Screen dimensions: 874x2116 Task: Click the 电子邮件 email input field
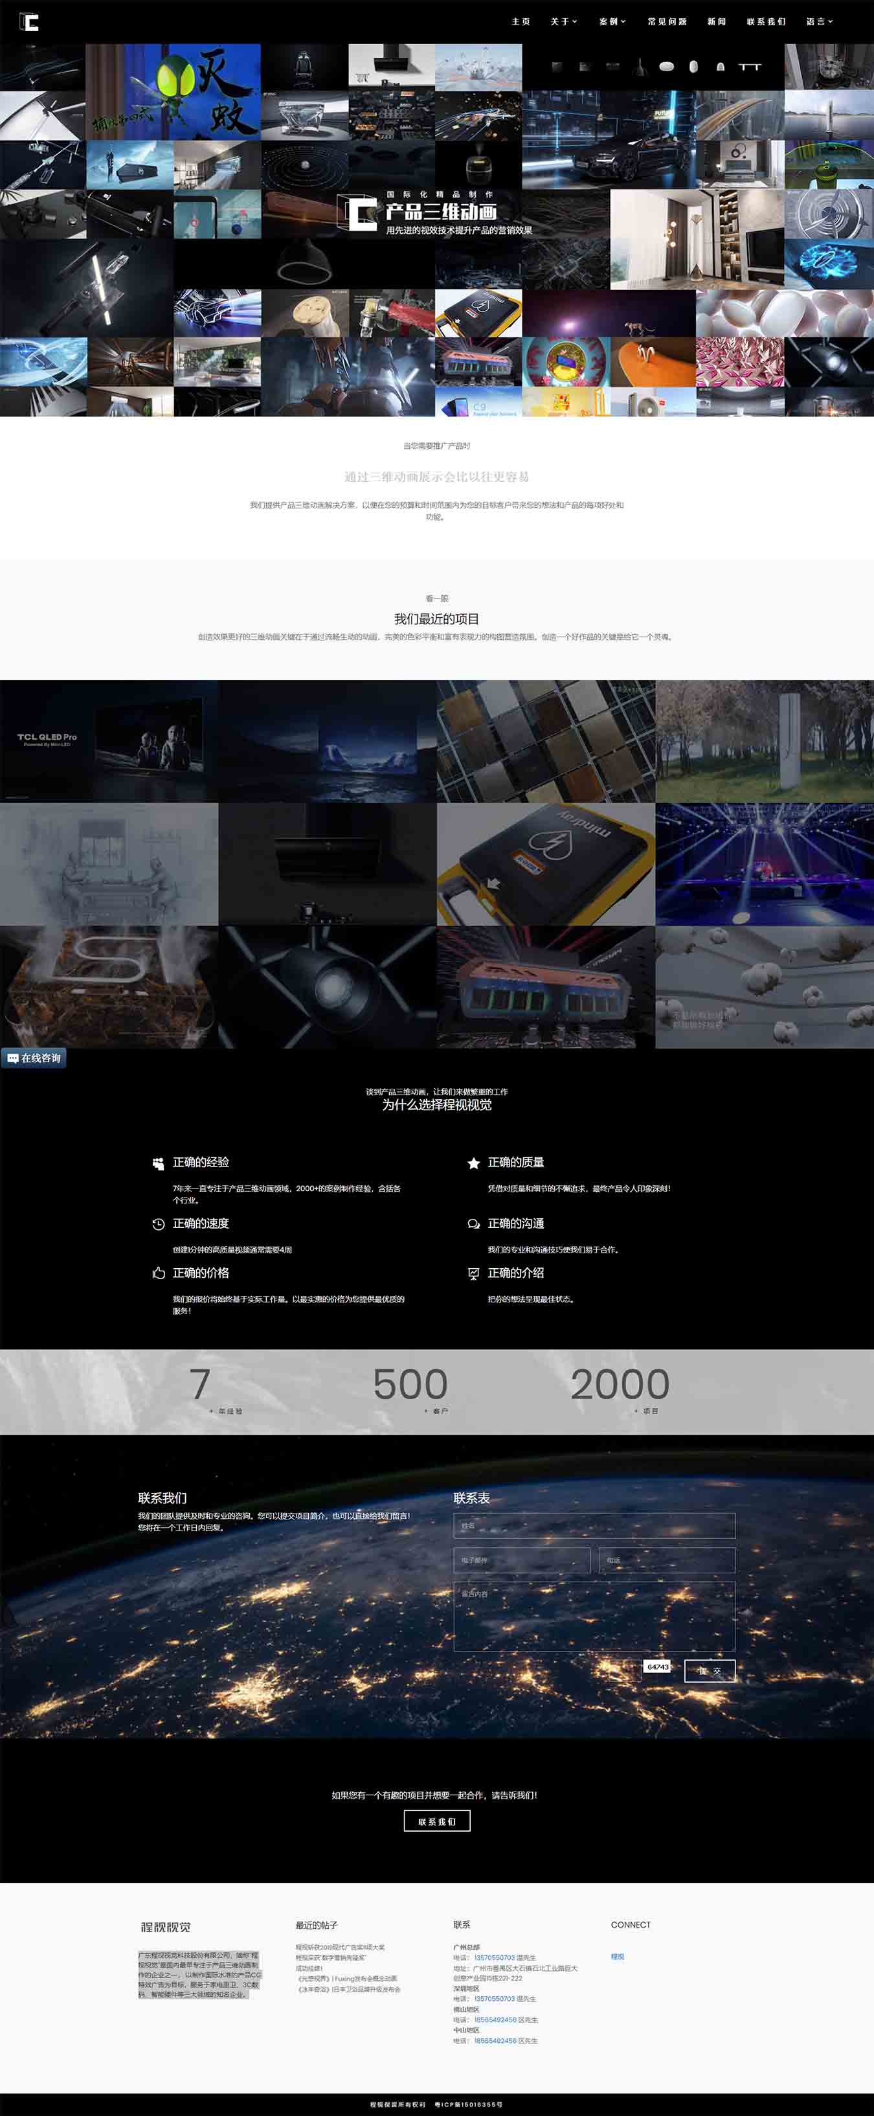coord(522,1560)
